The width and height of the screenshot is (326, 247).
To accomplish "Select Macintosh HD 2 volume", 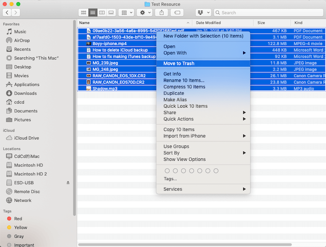I will click(x=27, y=174).
